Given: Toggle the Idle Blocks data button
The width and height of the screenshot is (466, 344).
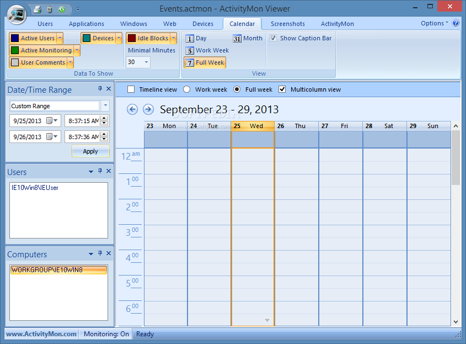Looking at the screenshot, I should click(x=148, y=38).
